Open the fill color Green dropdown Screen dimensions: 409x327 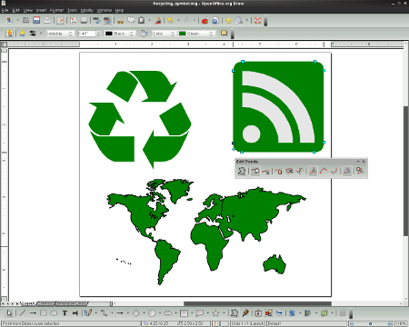tap(196, 34)
